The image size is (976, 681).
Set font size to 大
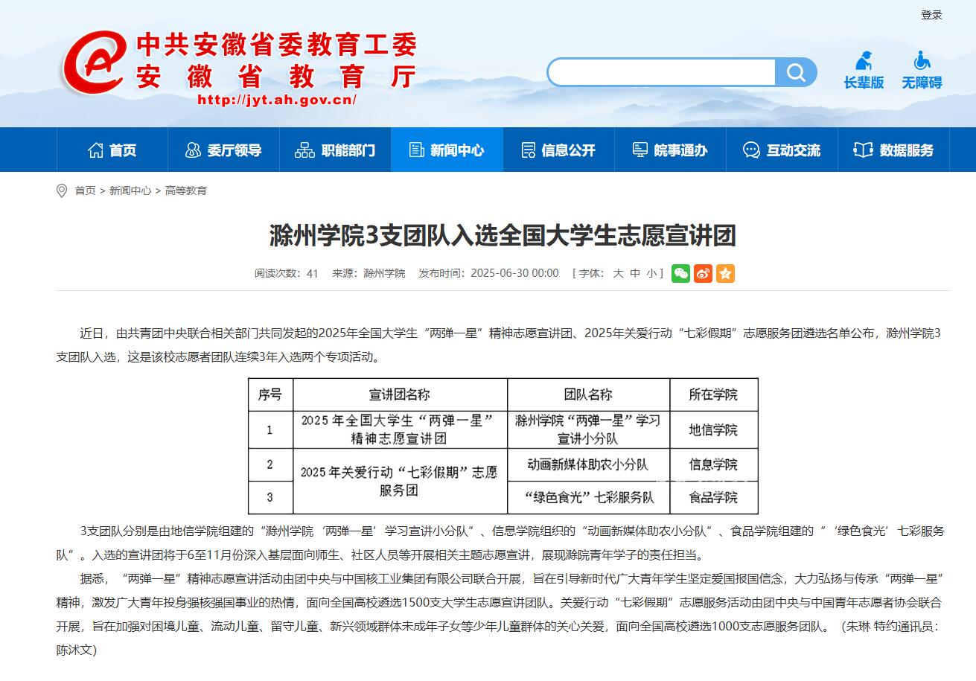[618, 273]
